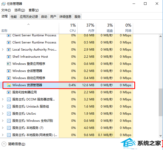This screenshot has width=163, height=150.
Task: Click the Windows 启动应用程序 icon
Action: point(9,78)
